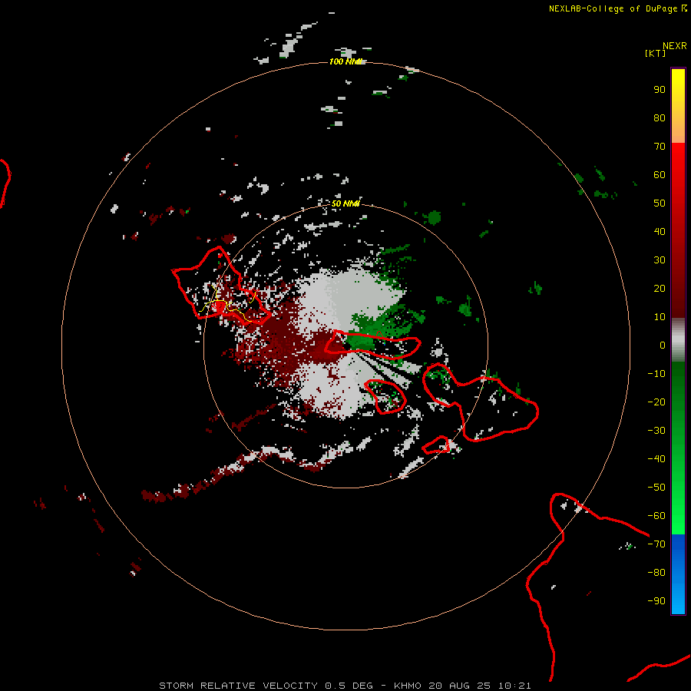Click the 50 scale value on the color bar

point(660,203)
